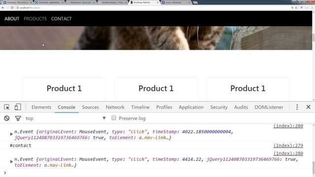This screenshot has height=177, width=315.
Task: Toggle the device toolbar icon
Action: point(18,107)
